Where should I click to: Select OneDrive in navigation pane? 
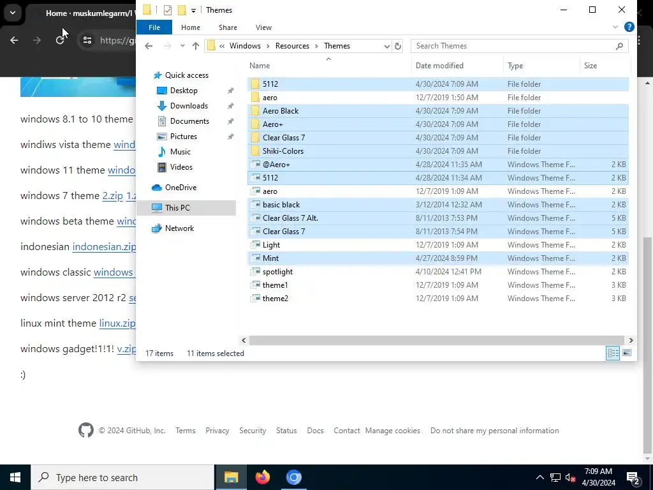pos(180,188)
